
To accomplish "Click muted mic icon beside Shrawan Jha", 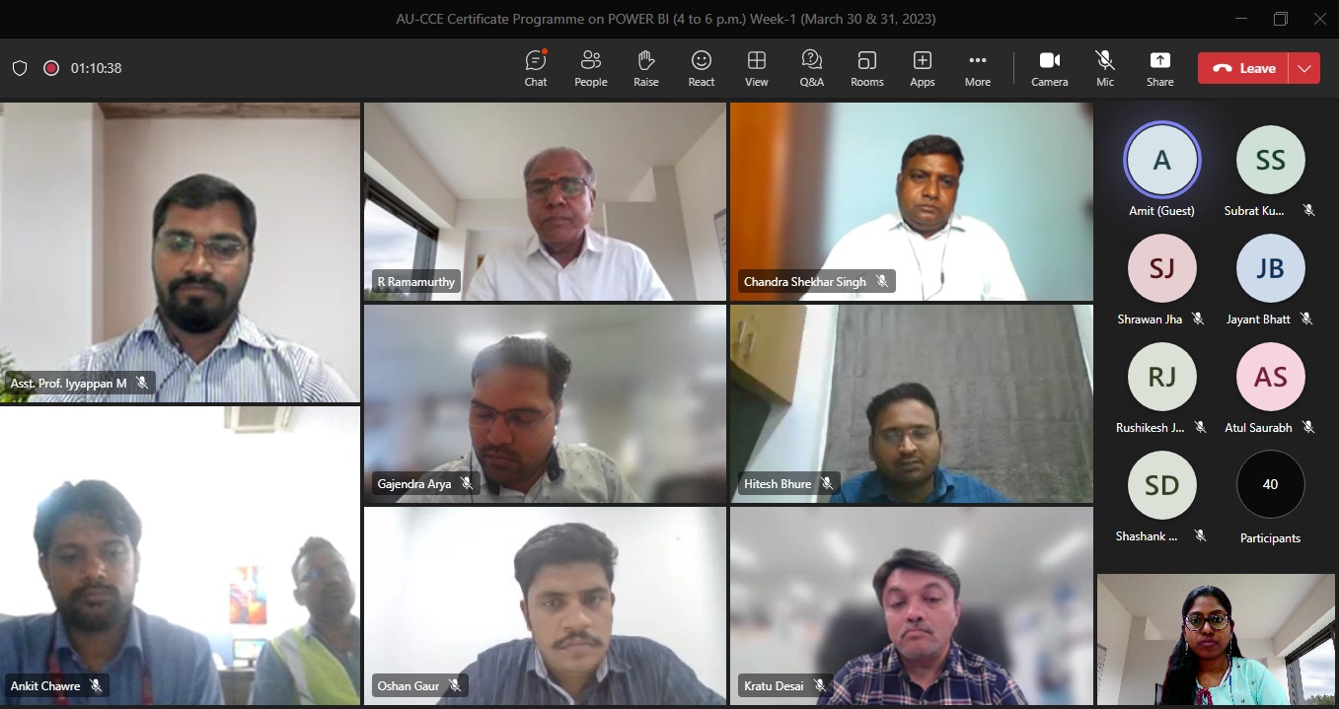I will coord(1198,319).
